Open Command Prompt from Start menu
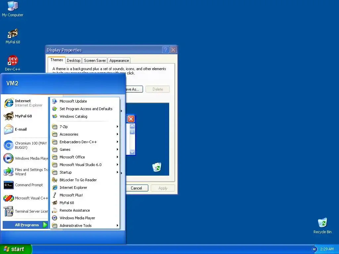Image resolution: width=339 pixels, height=254 pixels. click(x=25, y=185)
